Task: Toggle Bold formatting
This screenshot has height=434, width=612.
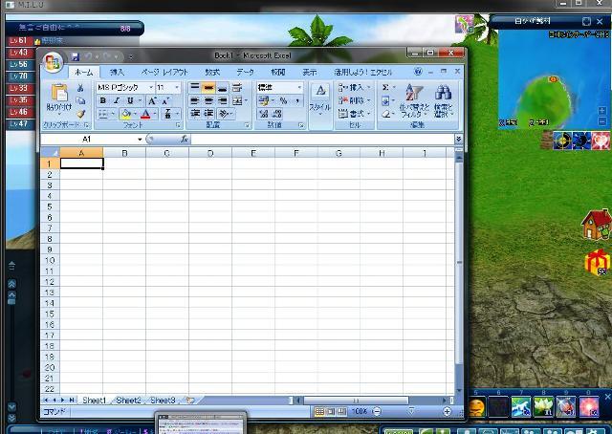Action: tap(103, 100)
